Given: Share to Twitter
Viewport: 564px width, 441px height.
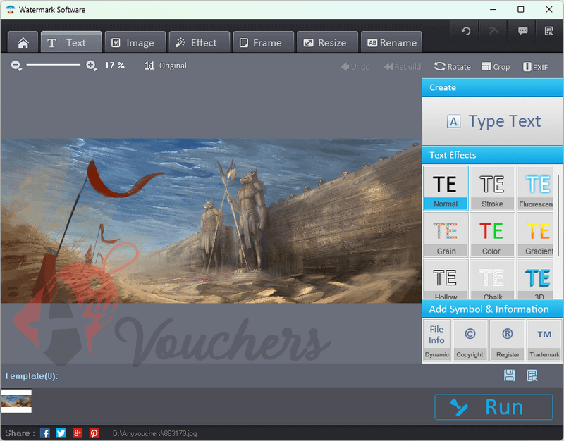Looking at the screenshot, I should [61, 433].
